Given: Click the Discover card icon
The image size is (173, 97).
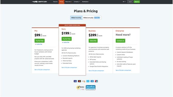Looking at the screenshot, I should click(x=84, y=81).
